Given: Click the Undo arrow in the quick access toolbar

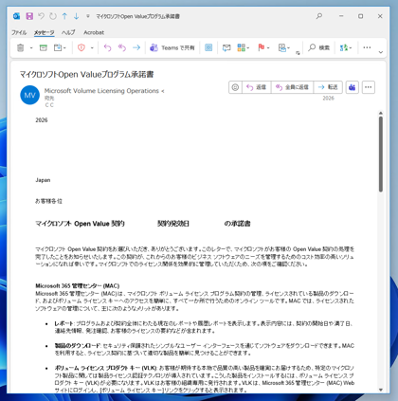Looking at the screenshot, I should [x=41, y=16].
